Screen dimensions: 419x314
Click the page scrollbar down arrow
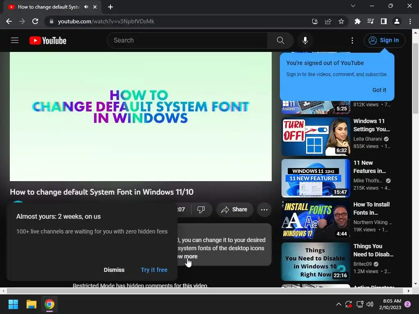416,284
